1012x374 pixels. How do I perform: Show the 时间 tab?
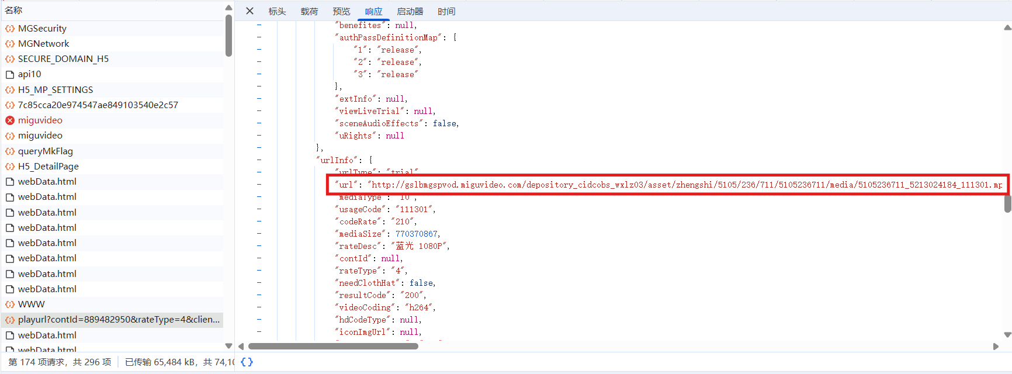pos(446,11)
